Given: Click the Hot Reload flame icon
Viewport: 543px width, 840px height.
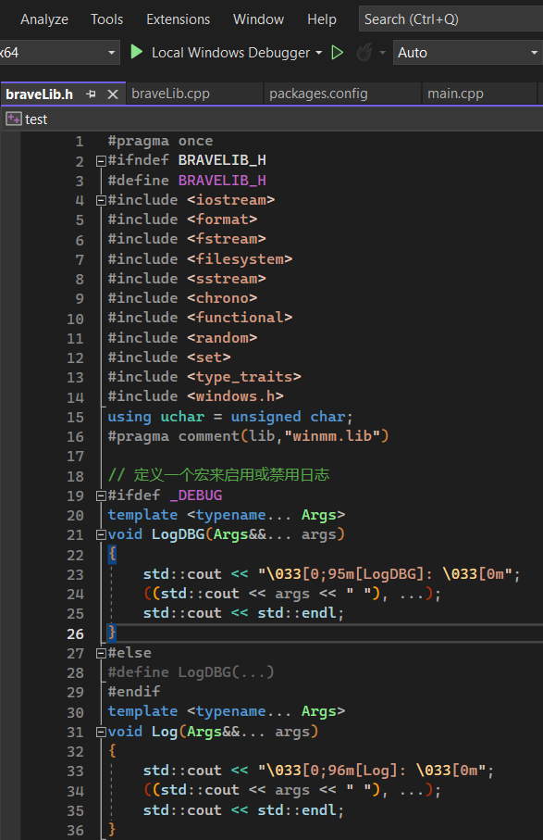Looking at the screenshot, I should click(364, 53).
